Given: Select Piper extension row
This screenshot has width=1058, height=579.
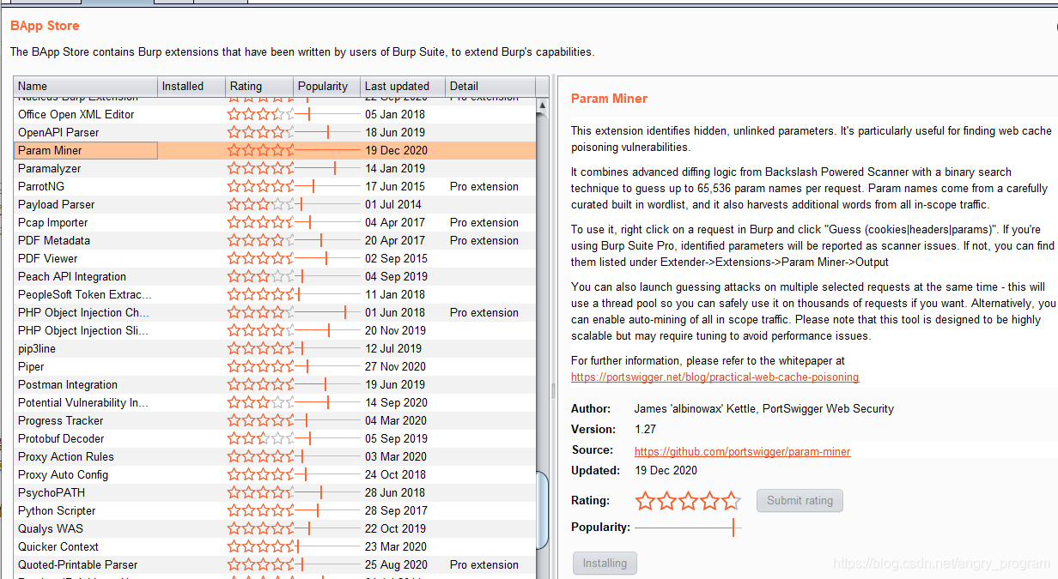Looking at the screenshot, I should click(275, 366).
